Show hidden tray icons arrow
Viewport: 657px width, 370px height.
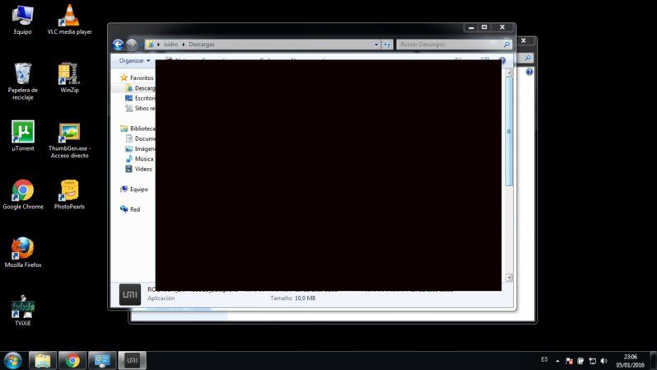(x=557, y=361)
